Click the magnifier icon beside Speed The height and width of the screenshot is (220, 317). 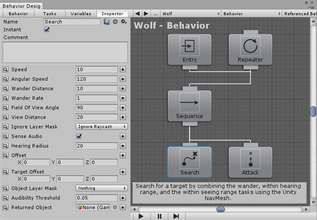click(x=6, y=69)
